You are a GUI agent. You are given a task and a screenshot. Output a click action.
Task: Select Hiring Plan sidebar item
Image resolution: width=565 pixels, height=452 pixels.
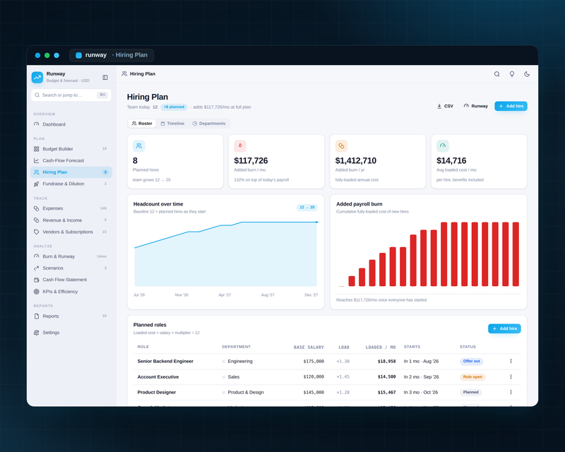click(x=71, y=172)
